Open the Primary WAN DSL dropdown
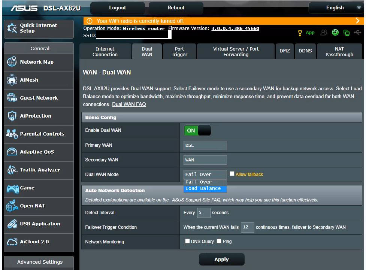 (205, 145)
